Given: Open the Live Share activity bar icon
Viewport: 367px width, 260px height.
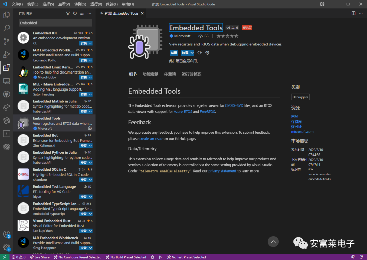Looking at the screenshot, I should 6,108.
